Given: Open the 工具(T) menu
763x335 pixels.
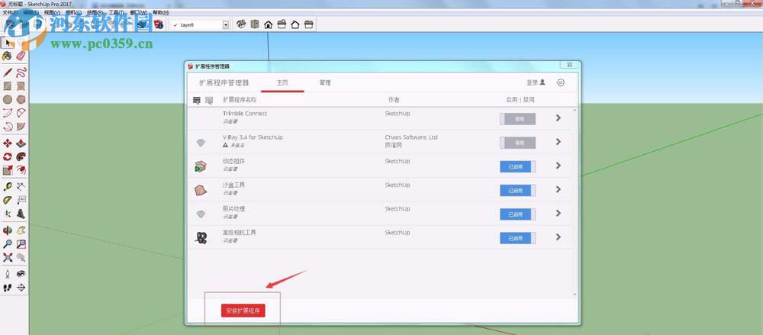Looking at the screenshot, I should click(x=116, y=12).
